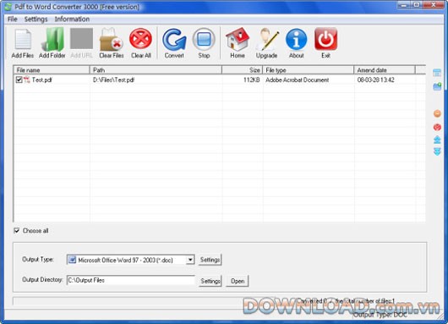Open the Information menu
The image size is (448, 324).
point(72,19)
